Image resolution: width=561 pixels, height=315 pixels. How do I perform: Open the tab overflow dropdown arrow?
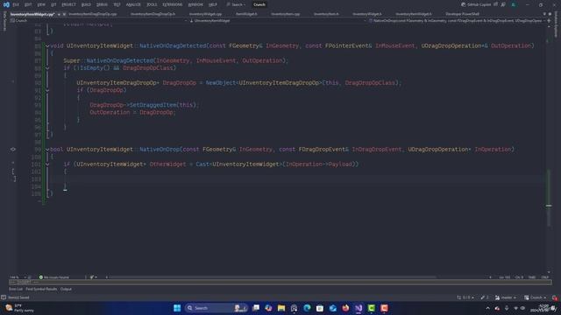tap(544, 14)
